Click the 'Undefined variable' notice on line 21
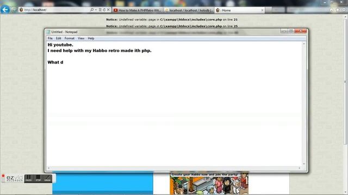Image resolution: width=348 pixels, height=195 pixels. click(172, 19)
